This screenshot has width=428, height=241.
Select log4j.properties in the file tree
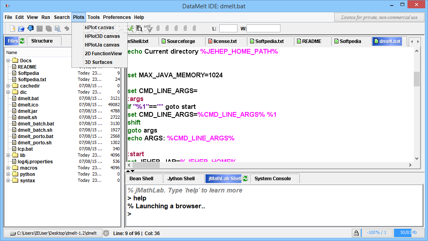(x=35, y=162)
